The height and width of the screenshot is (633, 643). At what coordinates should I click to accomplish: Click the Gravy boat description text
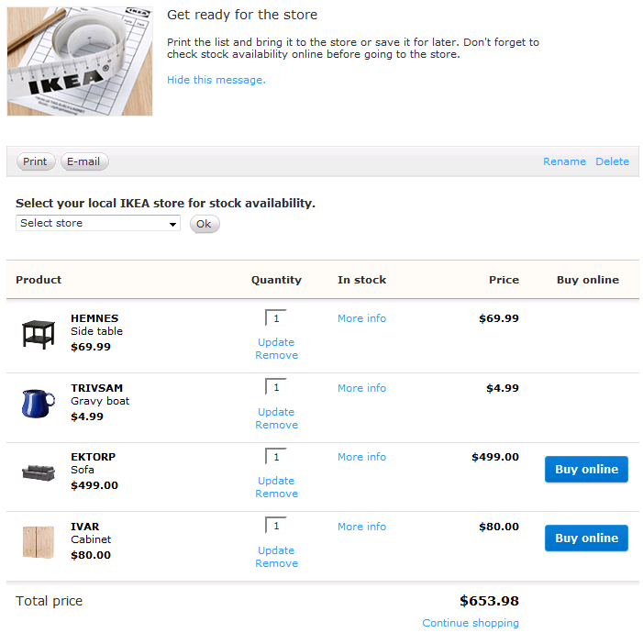tap(100, 401)
